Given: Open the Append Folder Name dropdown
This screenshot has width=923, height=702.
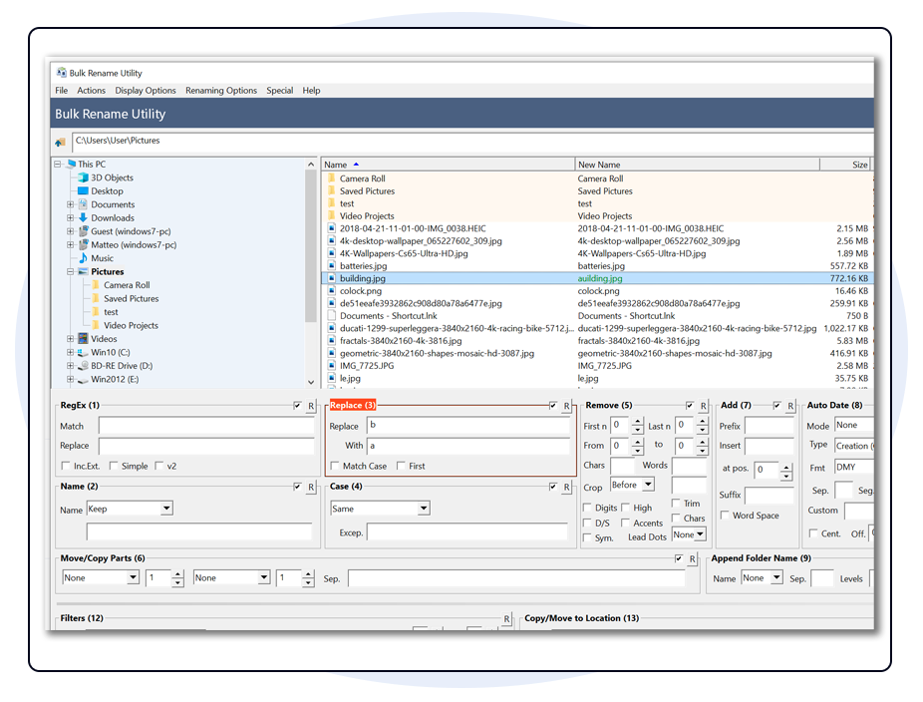Looking at the screenshot, I should click(x=762, y=577).
